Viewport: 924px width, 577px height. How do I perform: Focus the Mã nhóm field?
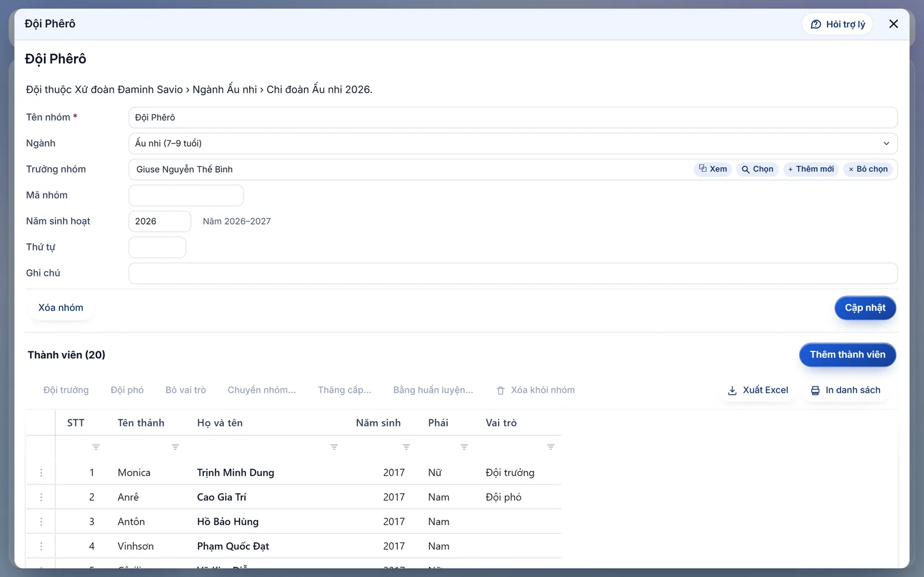tap(186, 195)
